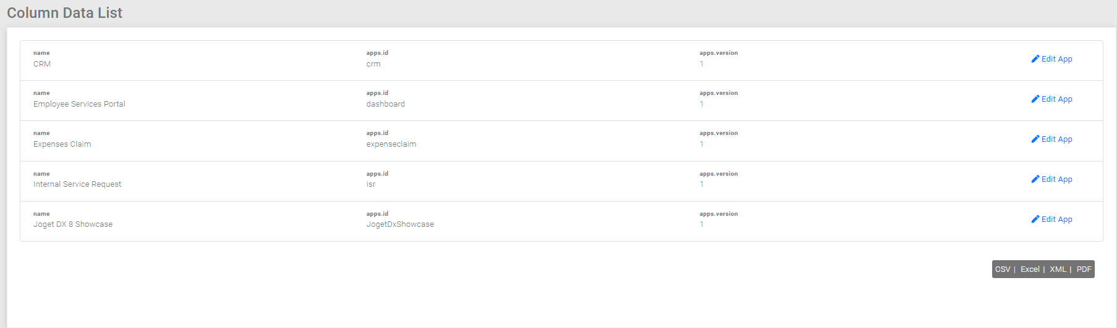
Task: Open Edit App link for Joget DX 8 Showcase
Action: [1056, 219]
